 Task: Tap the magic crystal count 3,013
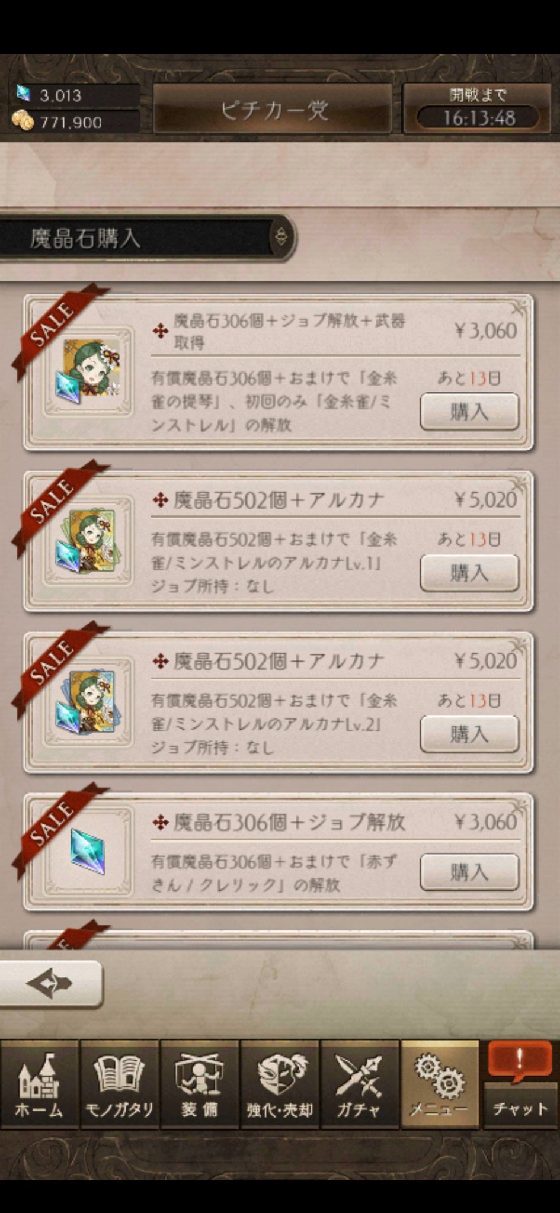coord(59,95)
